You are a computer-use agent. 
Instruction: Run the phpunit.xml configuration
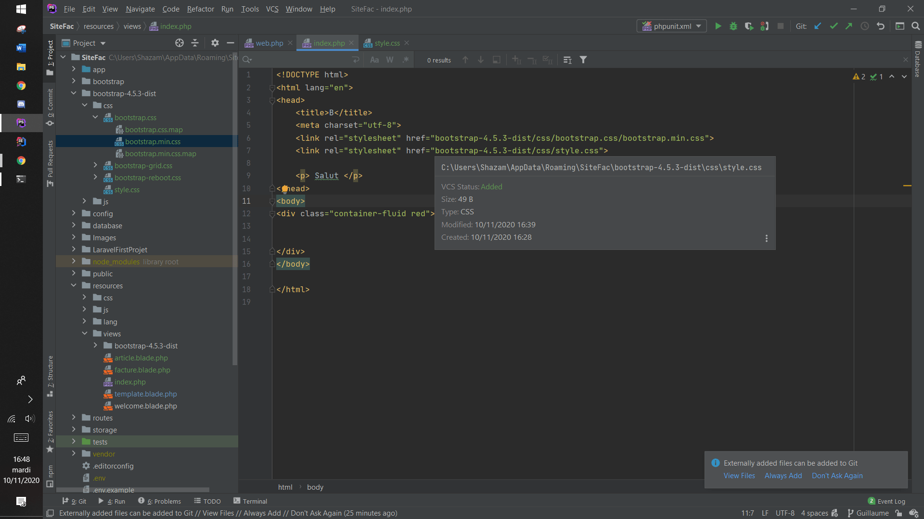(x=718, y=26)
